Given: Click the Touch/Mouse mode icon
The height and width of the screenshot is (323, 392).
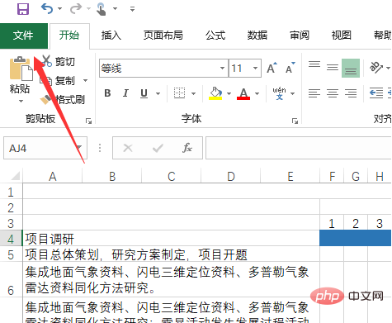Looking at the screenshot, I should [x=102, y=9].
